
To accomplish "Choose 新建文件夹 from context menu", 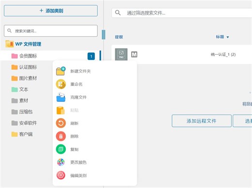I will coord(80,71).
